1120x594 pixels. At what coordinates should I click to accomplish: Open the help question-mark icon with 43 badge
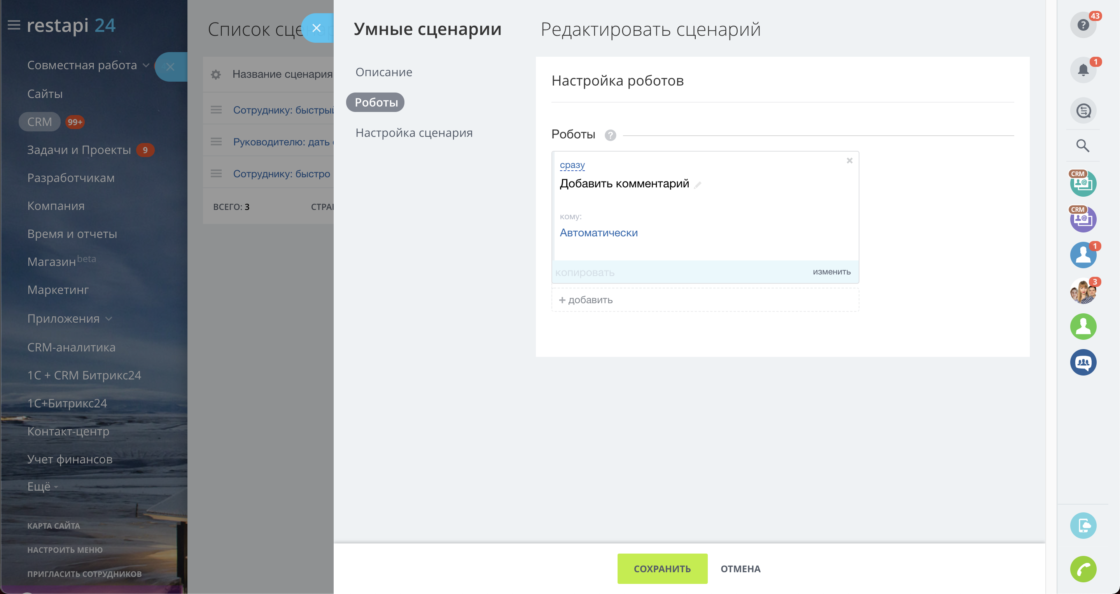1083,25
